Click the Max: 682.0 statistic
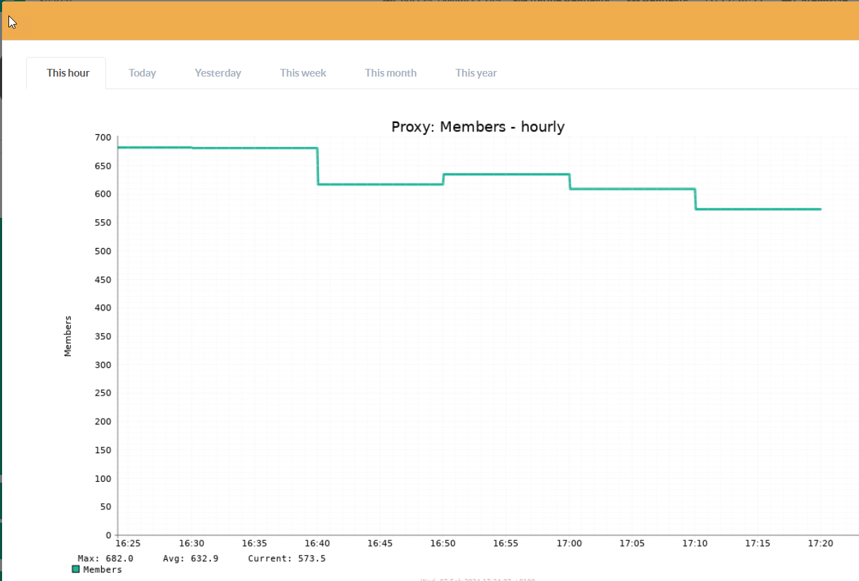The height and width of the screenshot is (581, 859). coord(105,559)
